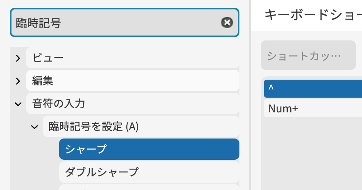This screenshot has height=190, width=362.
Task: Select the 編集 tree item
Action: pos(132,81)
